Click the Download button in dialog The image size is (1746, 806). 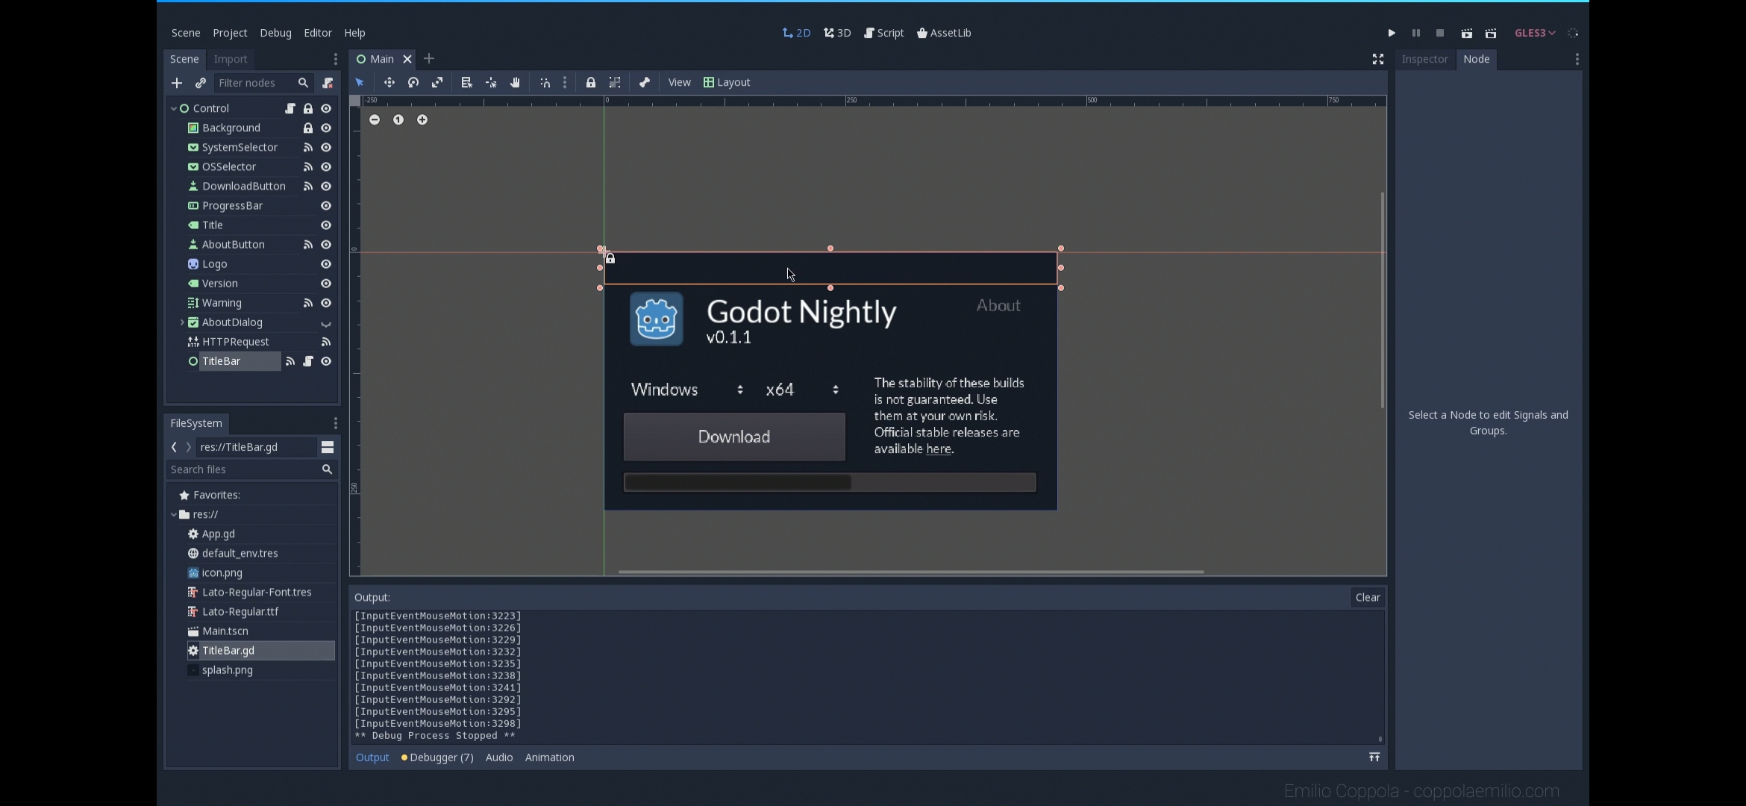(733, 435)
